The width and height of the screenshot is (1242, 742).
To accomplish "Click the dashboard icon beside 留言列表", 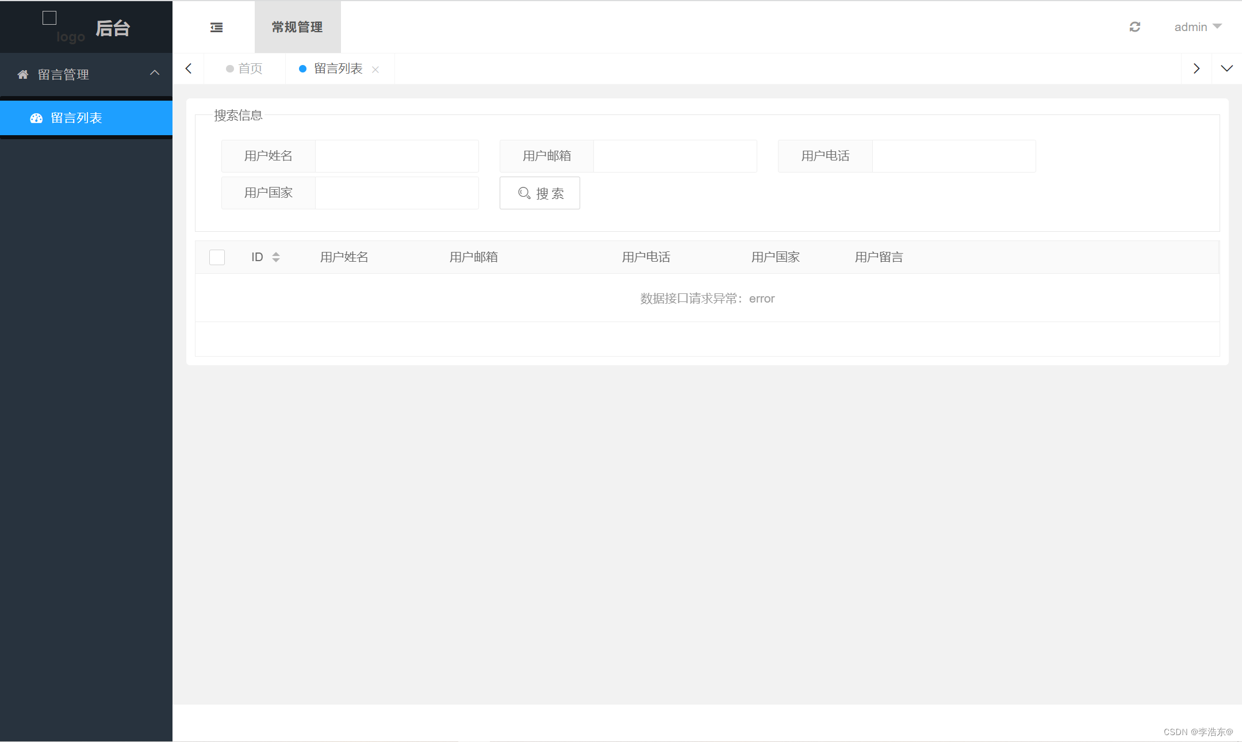I will point(36,118).
